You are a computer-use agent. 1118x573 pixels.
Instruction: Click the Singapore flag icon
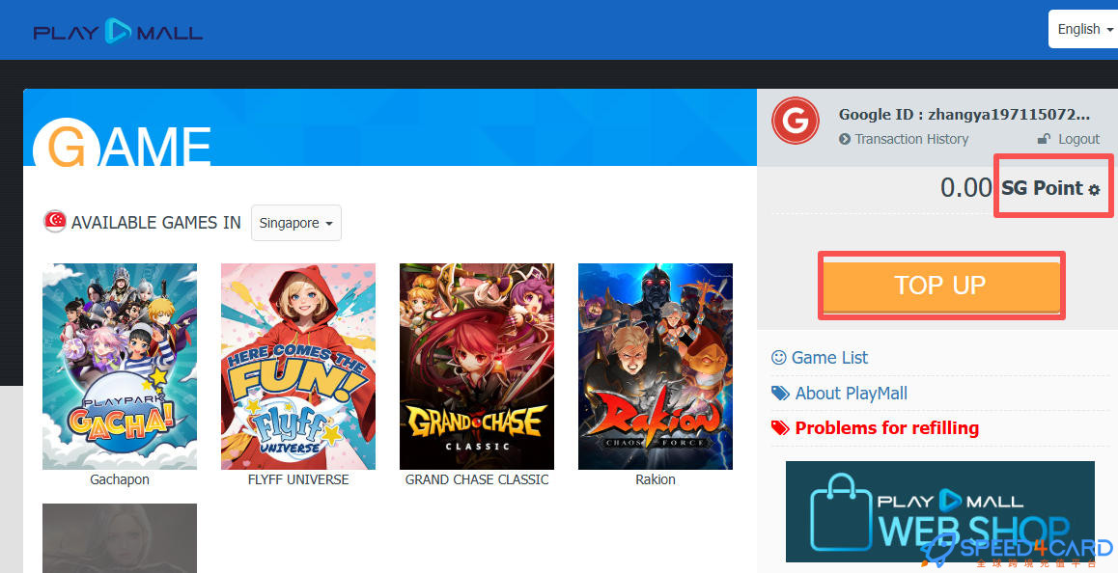(x=55, y=222)
